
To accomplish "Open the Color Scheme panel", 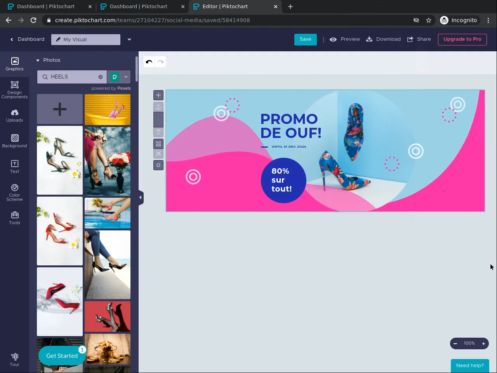I will [14, 193].
